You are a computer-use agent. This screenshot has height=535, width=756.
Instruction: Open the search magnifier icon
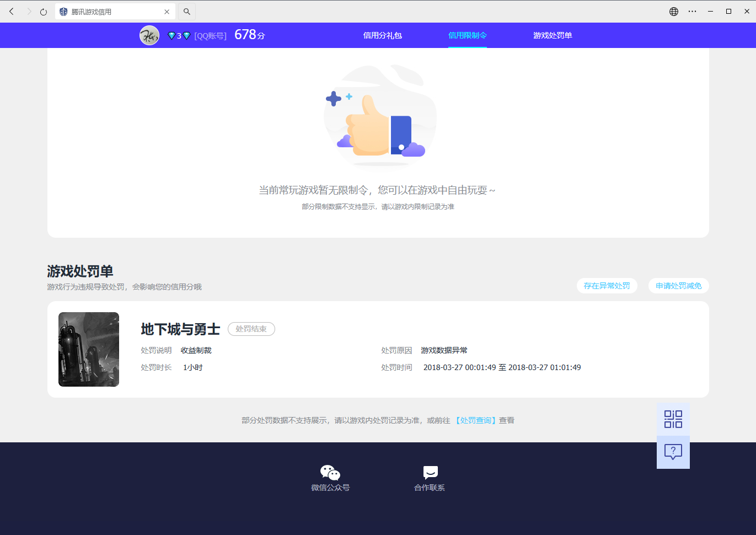coord(187,12)
